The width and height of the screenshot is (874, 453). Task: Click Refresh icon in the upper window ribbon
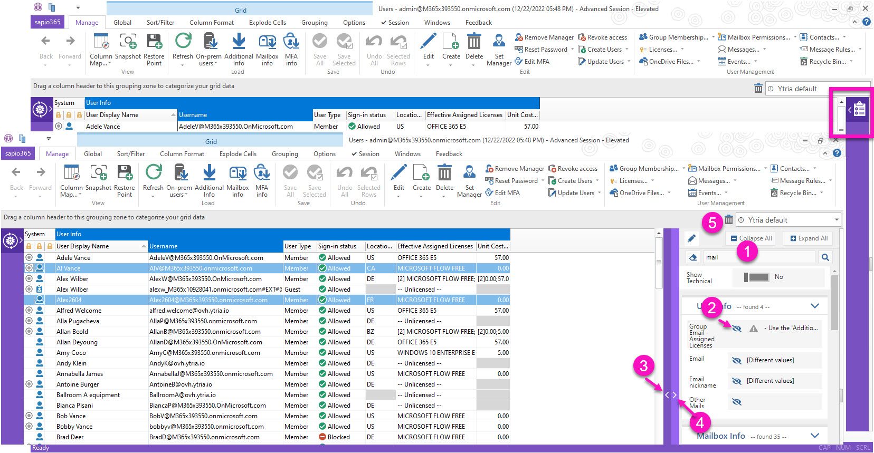point(183,41)
